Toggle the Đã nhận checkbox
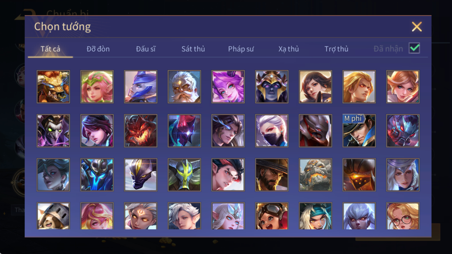The height and width of the screenshot is (254, 452). 414,48
